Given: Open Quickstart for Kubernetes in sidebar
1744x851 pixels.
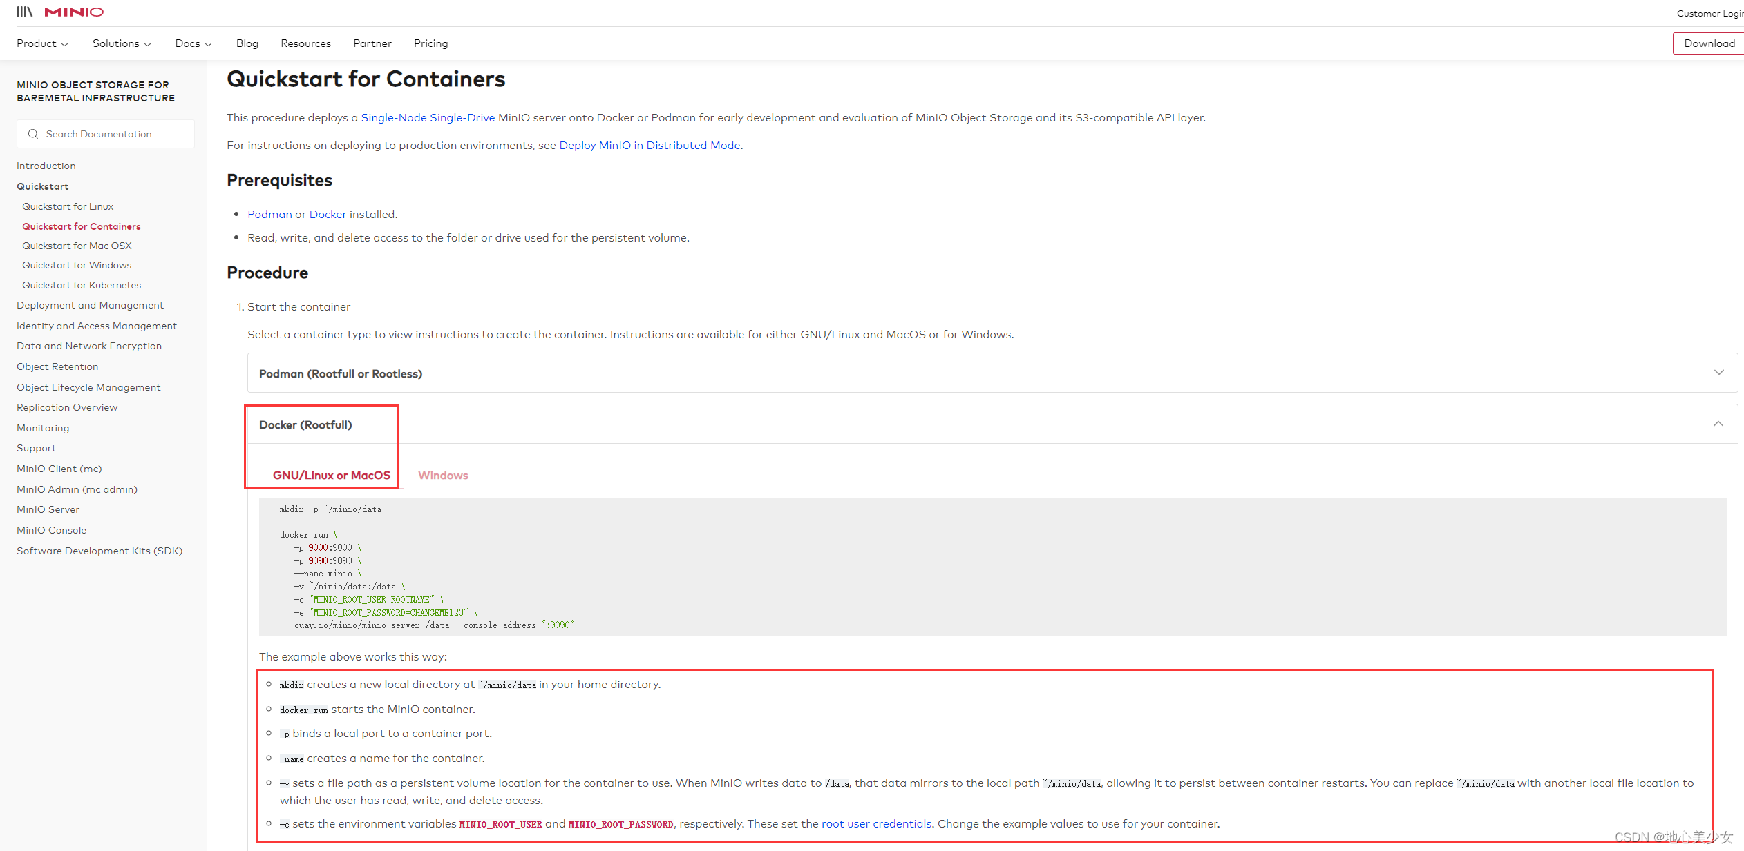Looking at the screenshot, I should tap(82, 285).
